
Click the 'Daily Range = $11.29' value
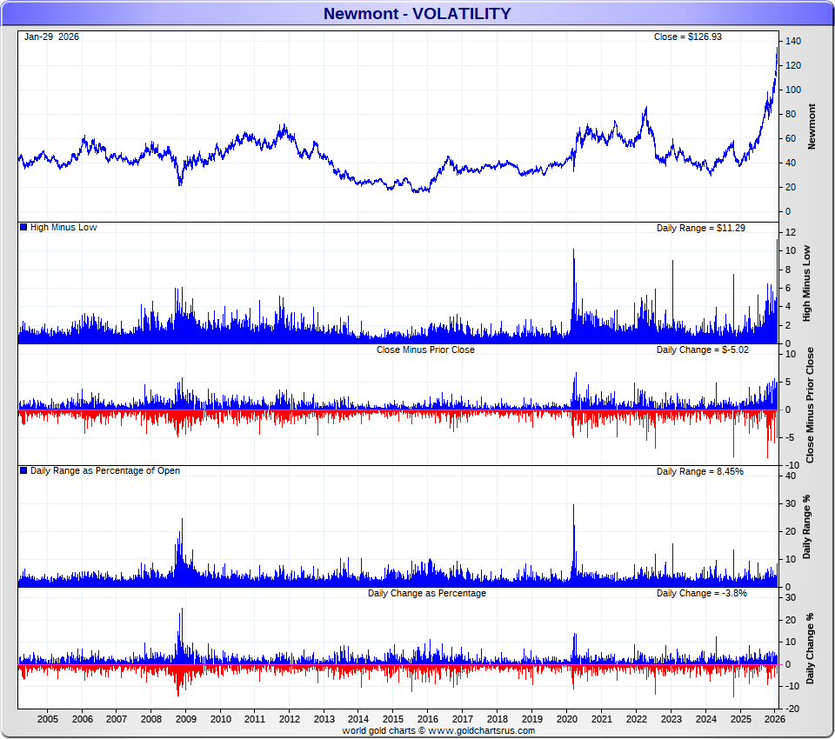click(x=701, y=228)
